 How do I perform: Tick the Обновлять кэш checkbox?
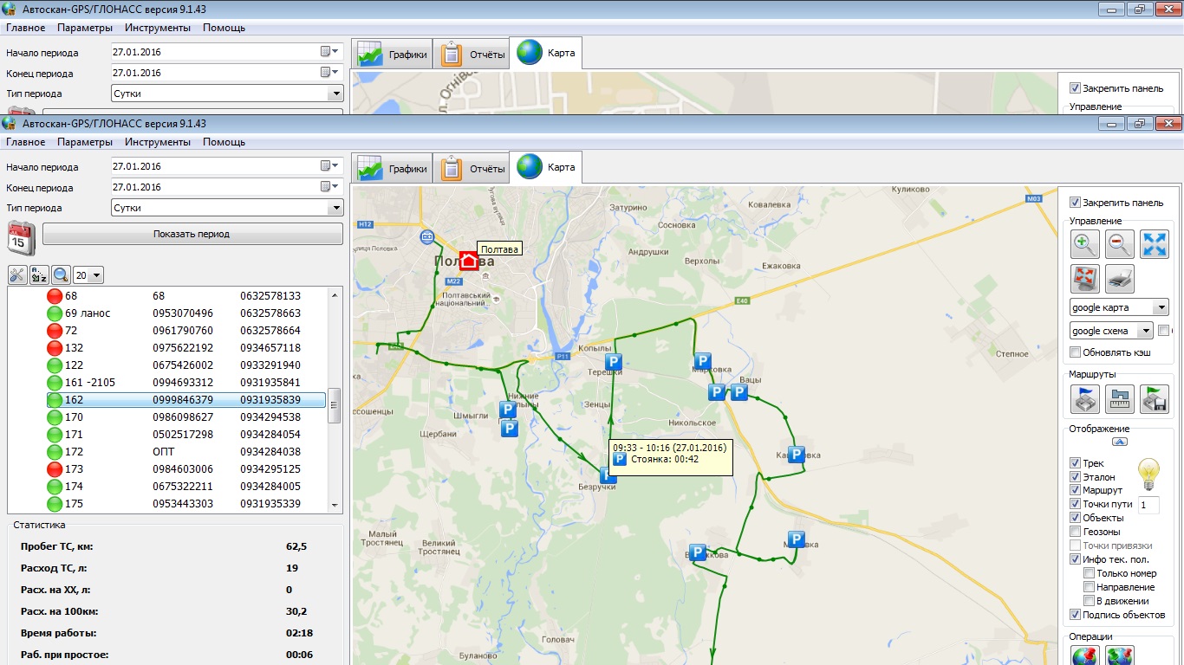1076,352
